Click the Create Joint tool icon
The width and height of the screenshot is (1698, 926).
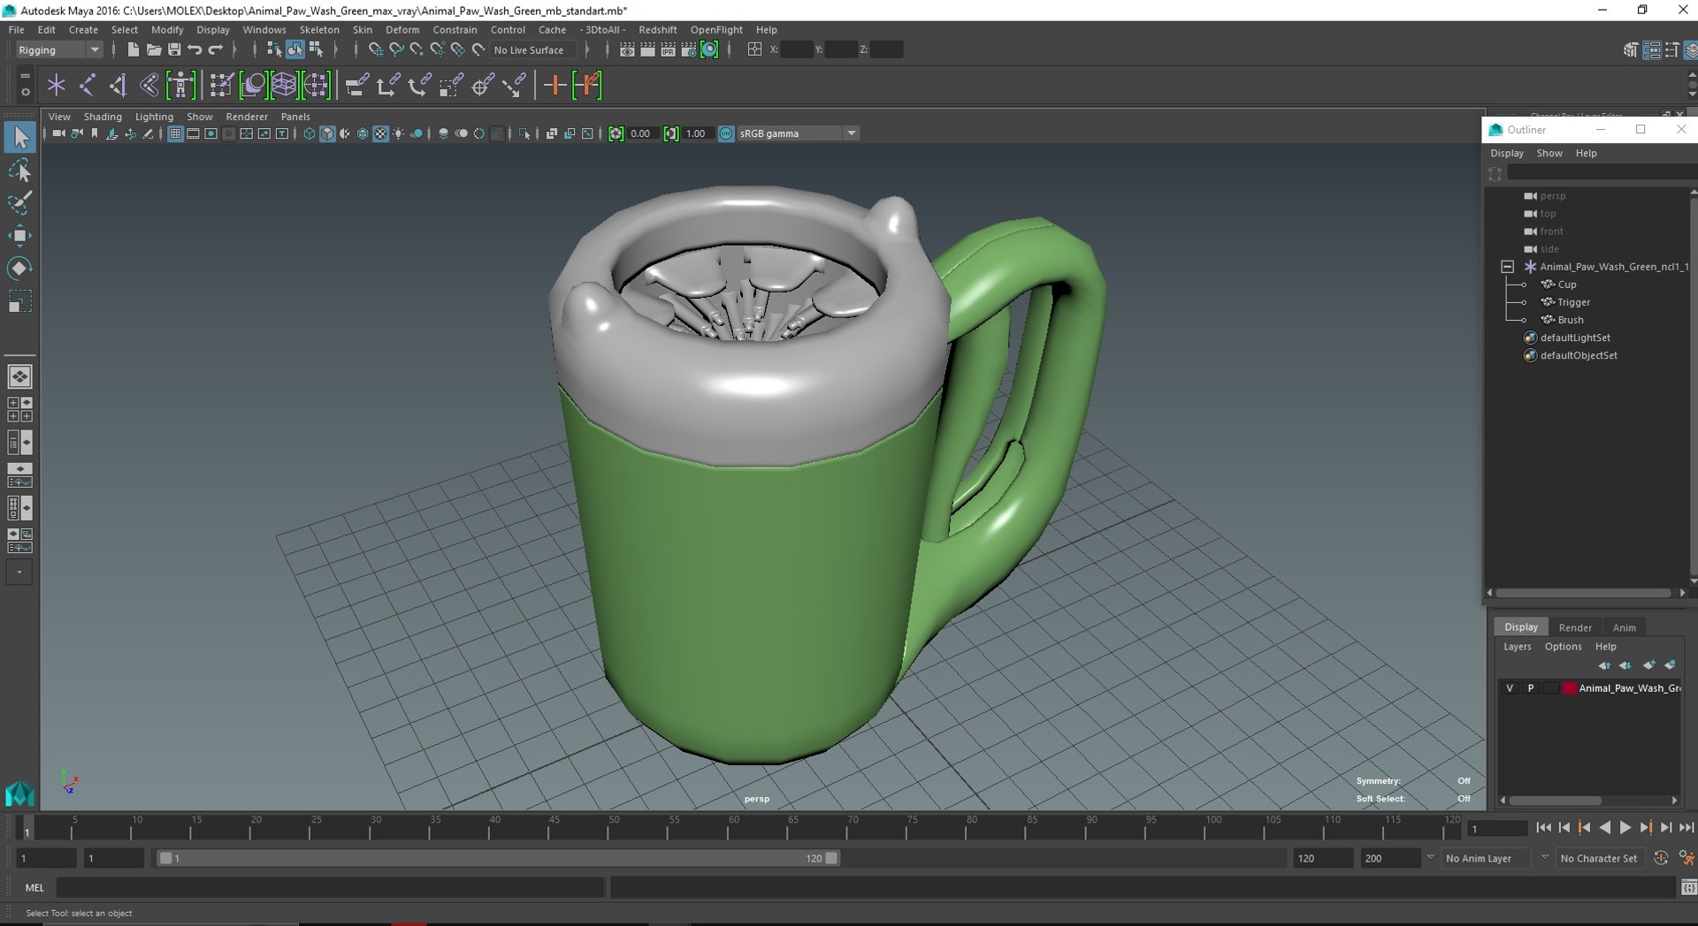tap(87, 86)
